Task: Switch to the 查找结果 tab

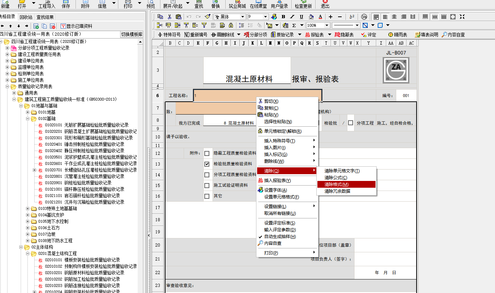Action: 45,17
